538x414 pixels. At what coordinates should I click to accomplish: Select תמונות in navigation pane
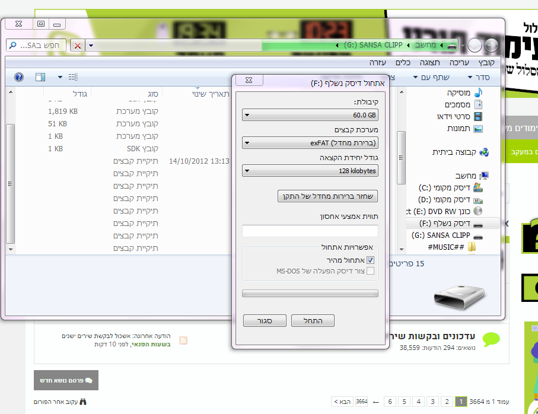(x=459, y=129)
